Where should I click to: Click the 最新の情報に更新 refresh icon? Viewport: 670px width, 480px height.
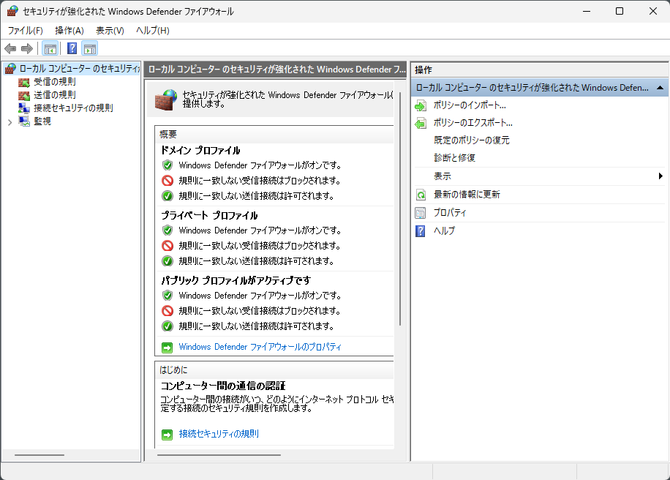421,195
